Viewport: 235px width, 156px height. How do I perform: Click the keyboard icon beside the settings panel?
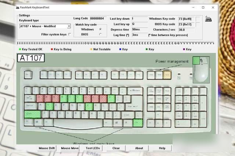208,19
